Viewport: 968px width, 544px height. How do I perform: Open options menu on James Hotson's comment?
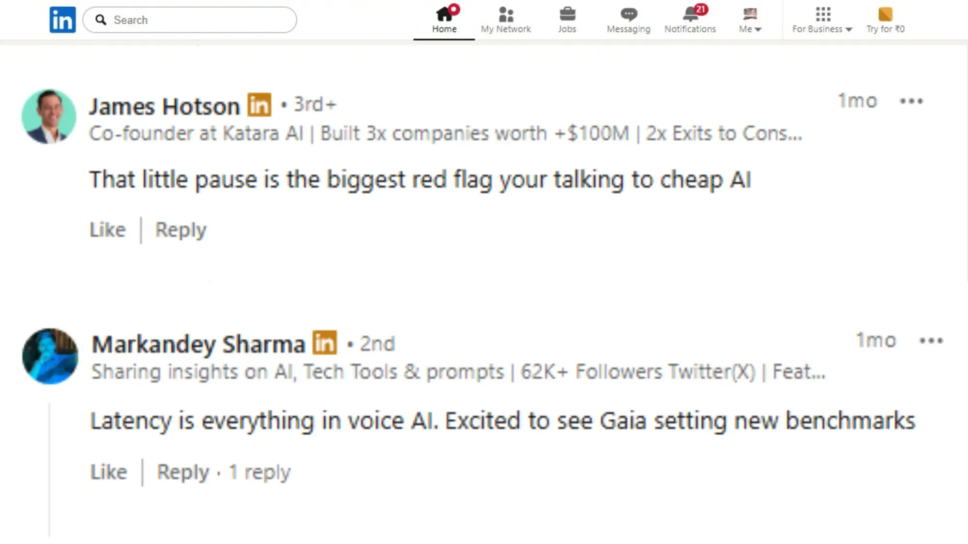point(911,102)
